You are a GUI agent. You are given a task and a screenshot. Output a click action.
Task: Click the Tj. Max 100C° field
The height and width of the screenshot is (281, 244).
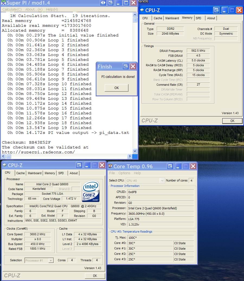pos(160,238)
